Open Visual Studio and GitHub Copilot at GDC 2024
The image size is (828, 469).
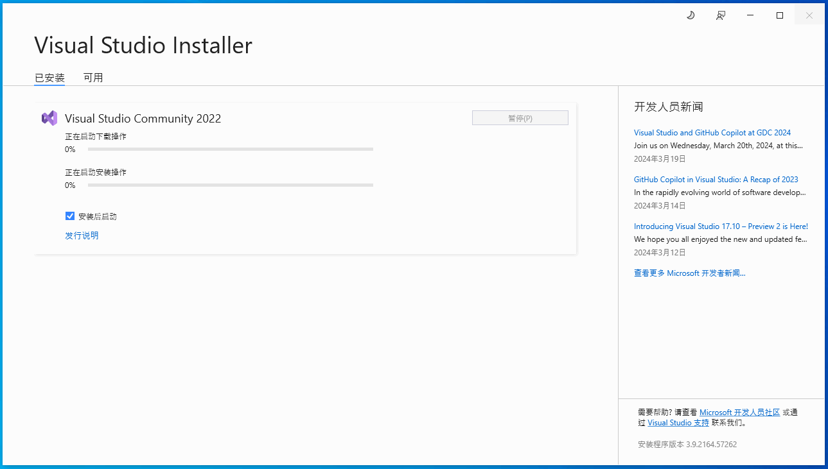(712, 133)
